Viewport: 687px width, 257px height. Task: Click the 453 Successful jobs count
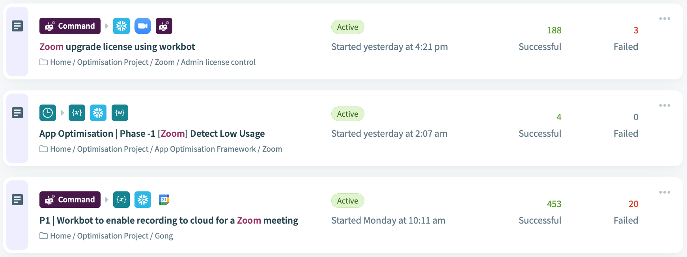pos(554,204)
